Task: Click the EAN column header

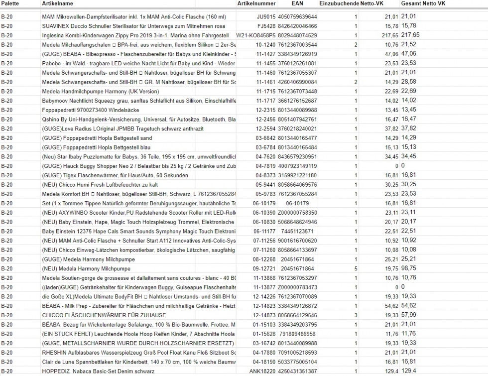Action: tap(297, 4)
